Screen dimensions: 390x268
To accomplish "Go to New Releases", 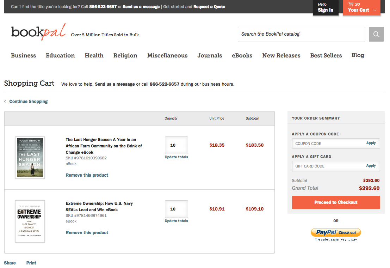I will (281, 56).
